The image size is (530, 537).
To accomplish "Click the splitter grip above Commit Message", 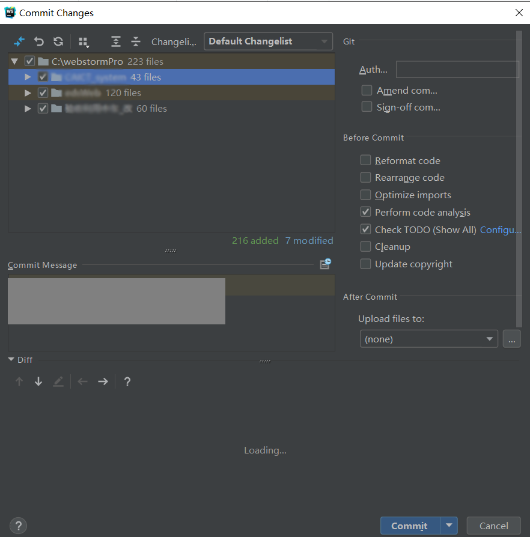I will point(171,250).
